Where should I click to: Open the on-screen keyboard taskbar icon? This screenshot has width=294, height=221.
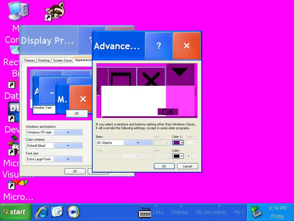point(145,212)
